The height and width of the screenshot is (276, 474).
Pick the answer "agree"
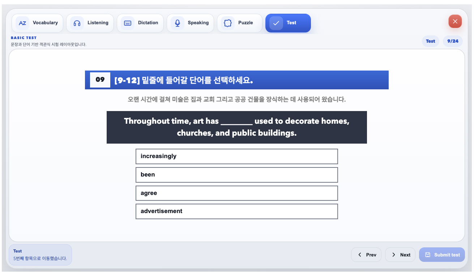[x=237, y=193]
